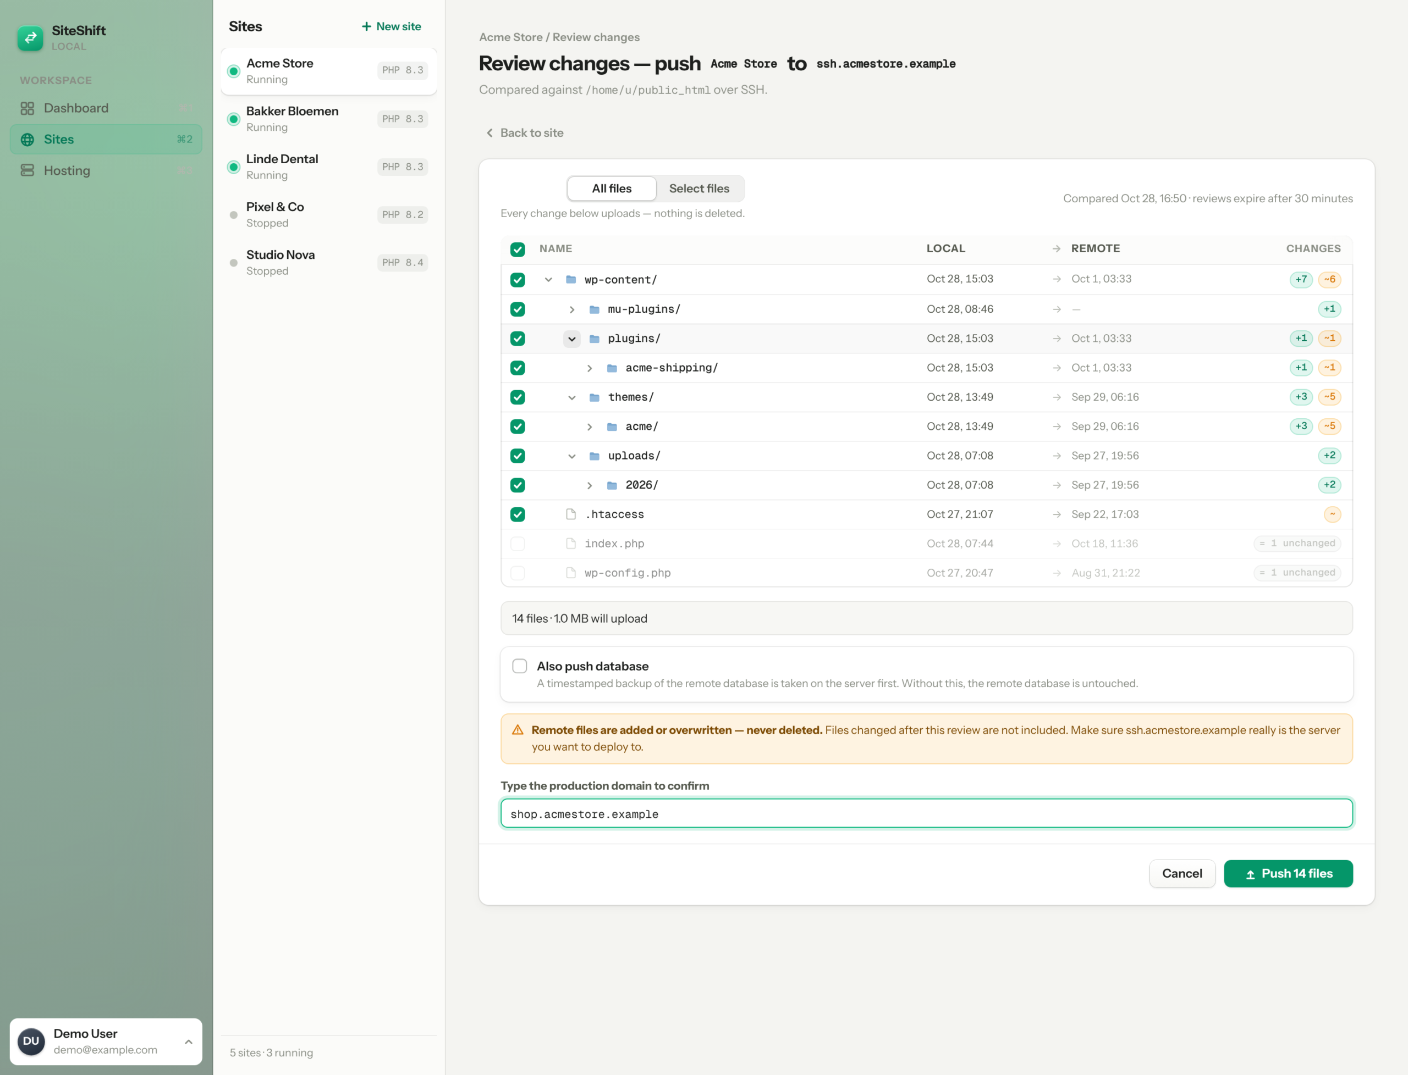This screenshot has height=1075, width=1408.
Task: Collapse the plugins/ folder
Action: point(572,339)
